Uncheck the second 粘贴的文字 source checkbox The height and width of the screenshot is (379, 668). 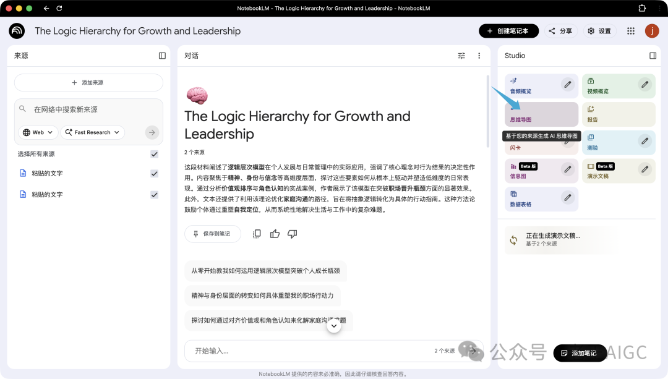[x=154, y=195]
